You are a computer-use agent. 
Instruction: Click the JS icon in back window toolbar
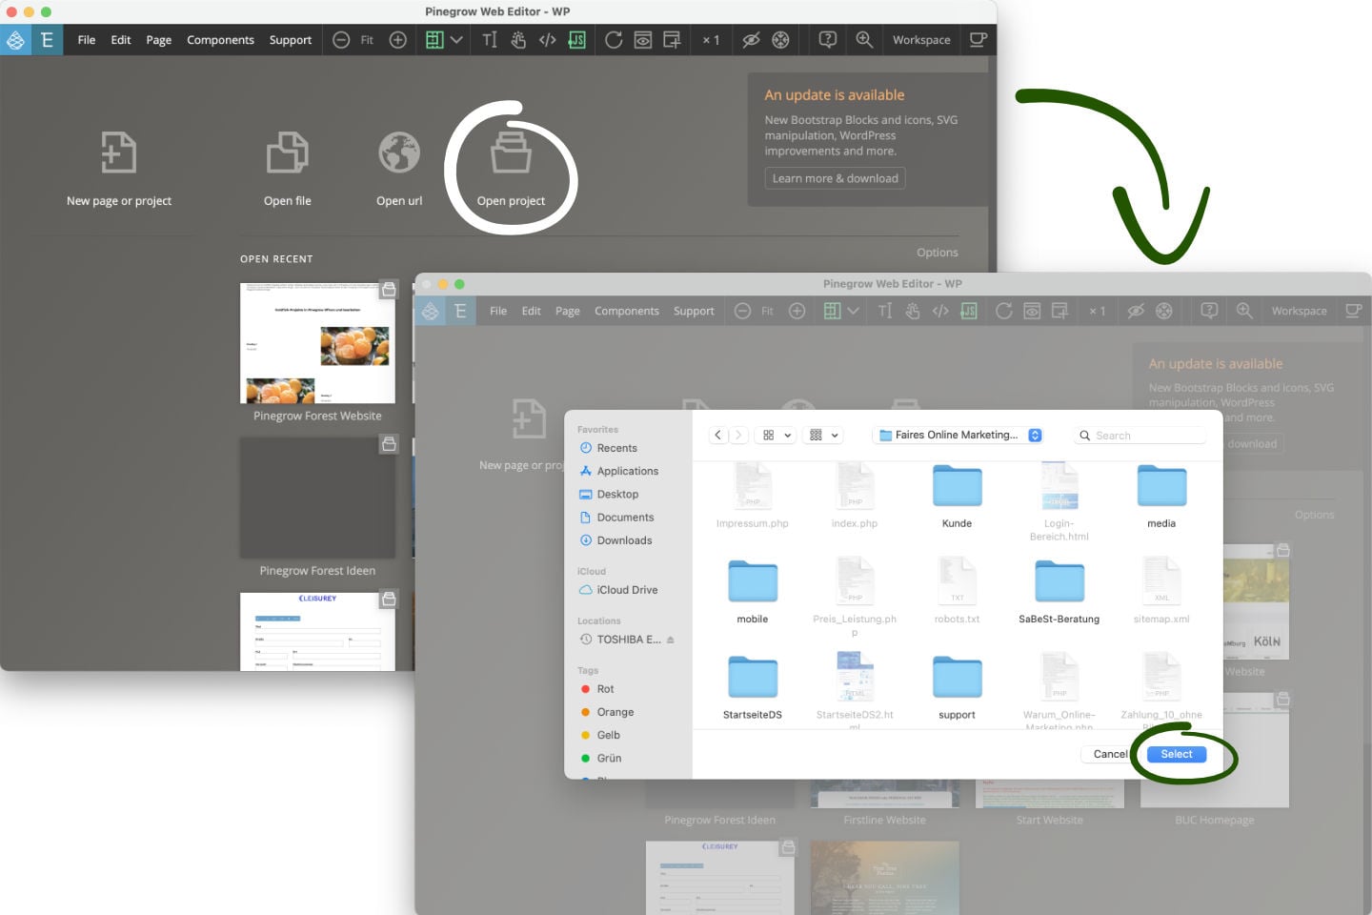point(577,40)
